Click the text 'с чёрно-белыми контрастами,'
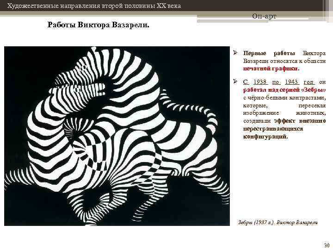This screenshot has height=250, width=333. click(284, 98)
